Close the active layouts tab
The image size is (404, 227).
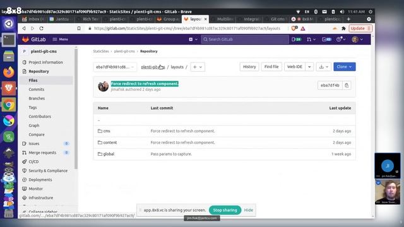coord(206,19)
